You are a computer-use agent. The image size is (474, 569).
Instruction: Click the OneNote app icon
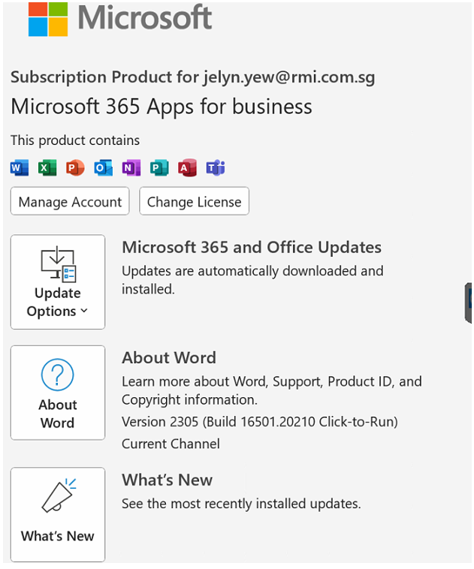(x=131, y=167)
